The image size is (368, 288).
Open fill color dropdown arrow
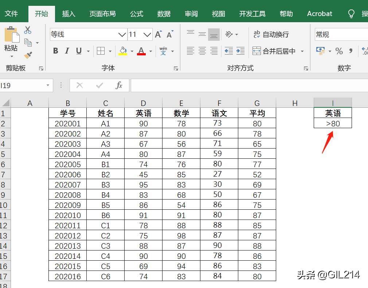click(x=132, y=51)
